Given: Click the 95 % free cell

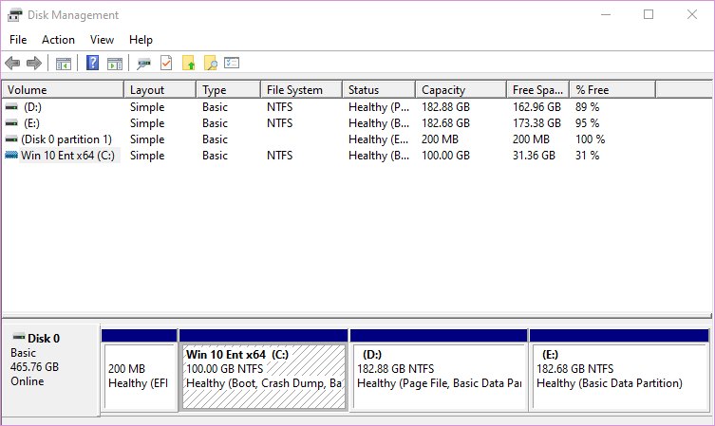Looking at the screenshot, I should click(588, 123).
